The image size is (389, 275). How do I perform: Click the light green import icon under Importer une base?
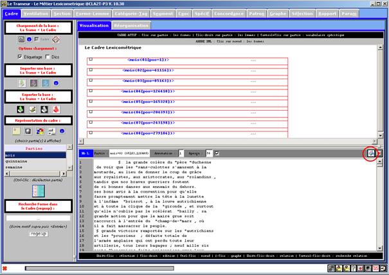[x=22, y=83]
